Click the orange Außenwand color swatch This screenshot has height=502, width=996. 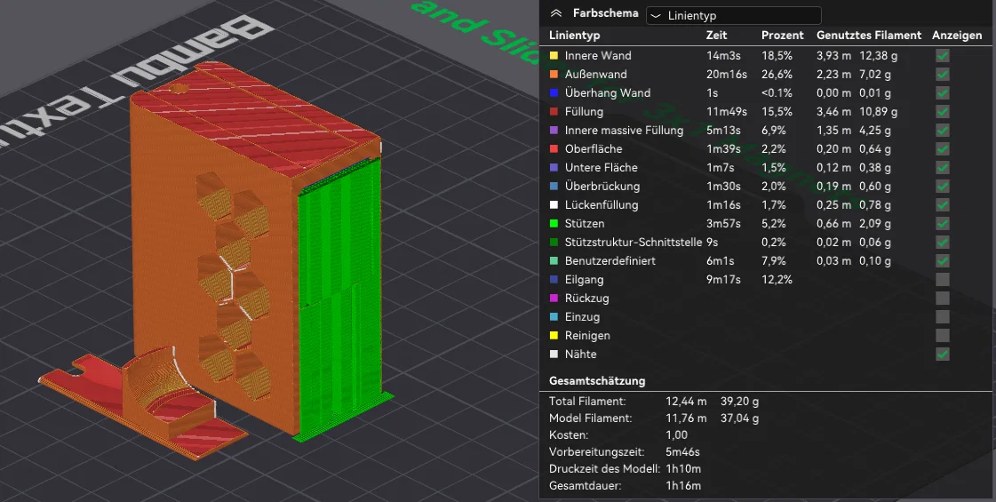tap(554, 75)
